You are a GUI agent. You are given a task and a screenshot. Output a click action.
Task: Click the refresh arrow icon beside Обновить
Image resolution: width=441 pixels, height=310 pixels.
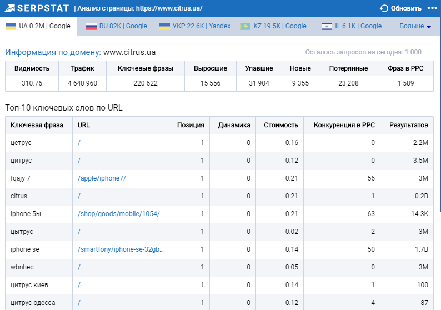tap(384, 8)
